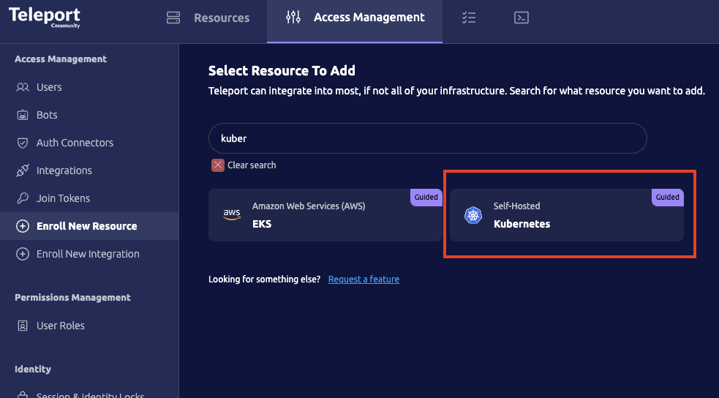Image resolution: width=719 pixels, height=398 pixels.
Task: Open the activity checklist icon tab
Action: coord(469,18)
